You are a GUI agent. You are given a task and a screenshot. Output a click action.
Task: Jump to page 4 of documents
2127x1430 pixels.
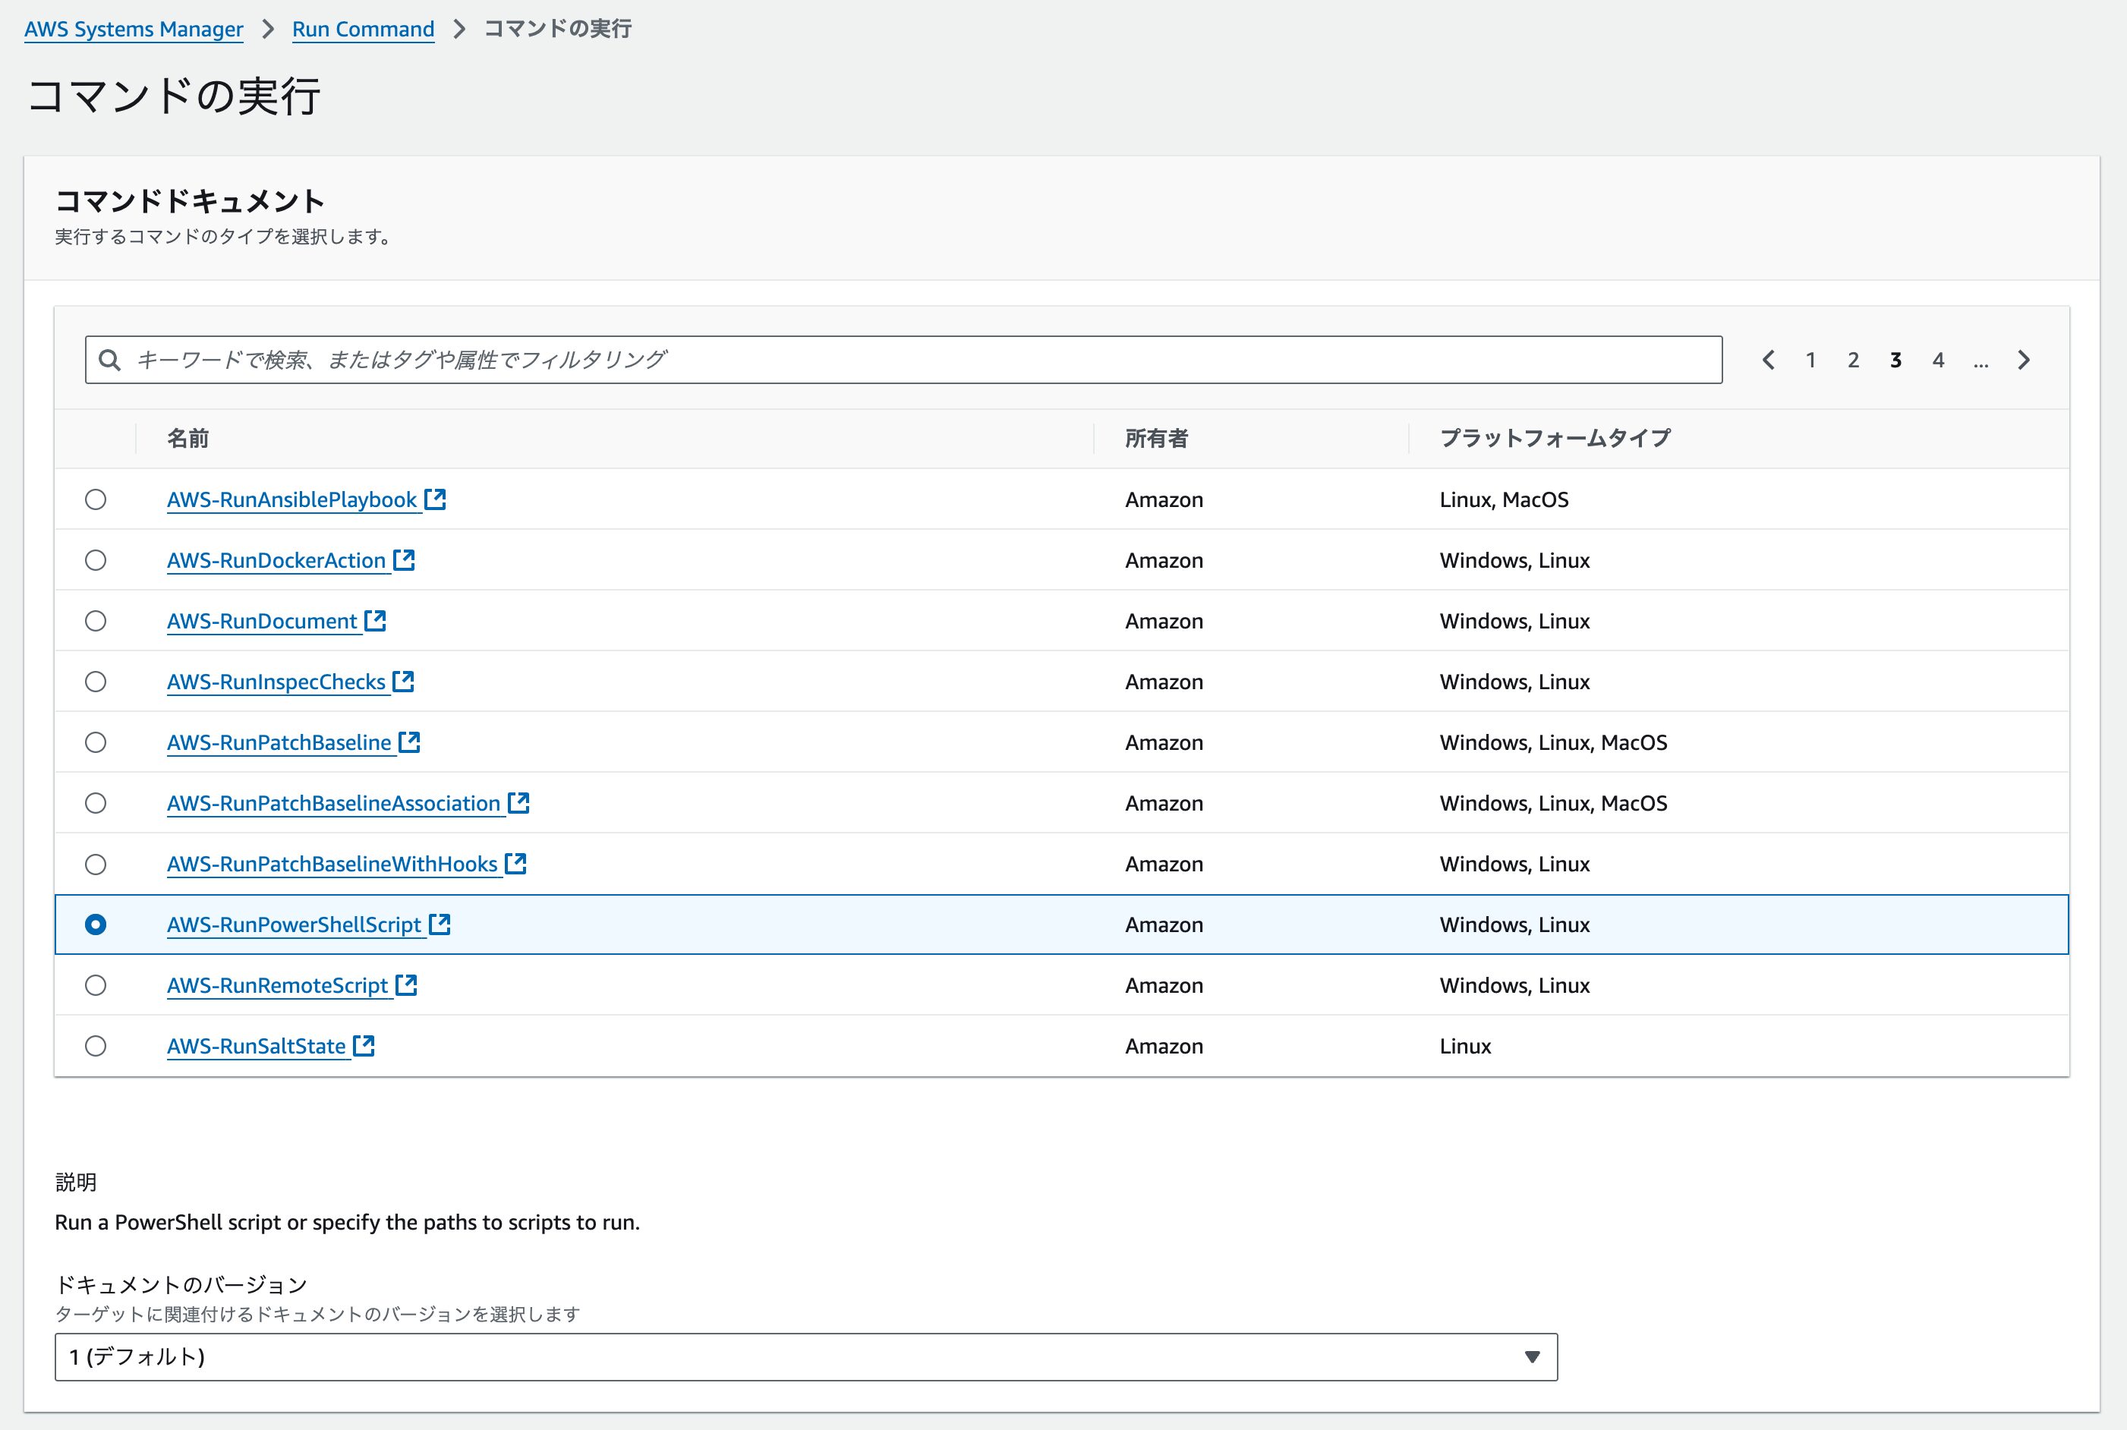coord(1938,361)
